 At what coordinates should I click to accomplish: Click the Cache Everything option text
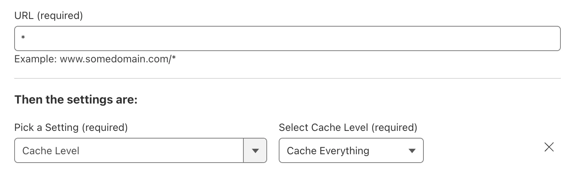click(328, 151)
